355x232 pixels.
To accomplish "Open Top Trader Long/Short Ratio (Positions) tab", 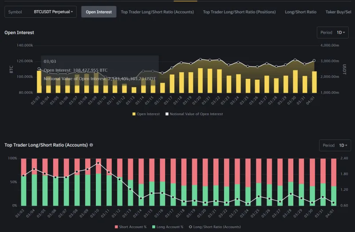I will click(239, 12).
